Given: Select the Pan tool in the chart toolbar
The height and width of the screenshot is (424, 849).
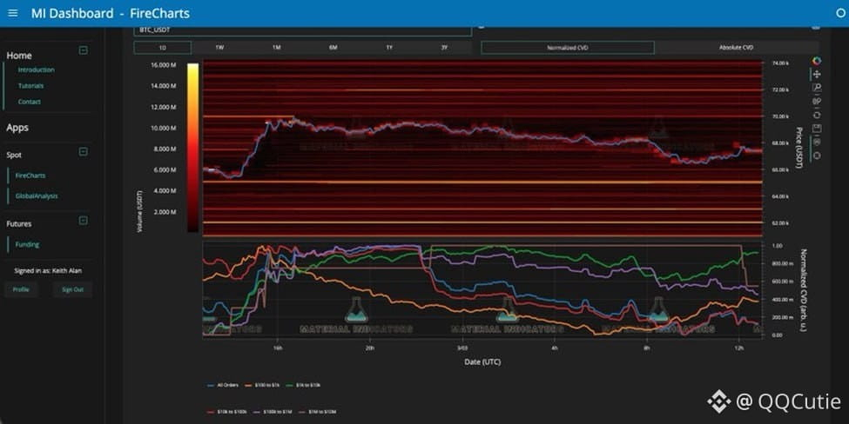Looking at the screenshot, I should 817,75.
